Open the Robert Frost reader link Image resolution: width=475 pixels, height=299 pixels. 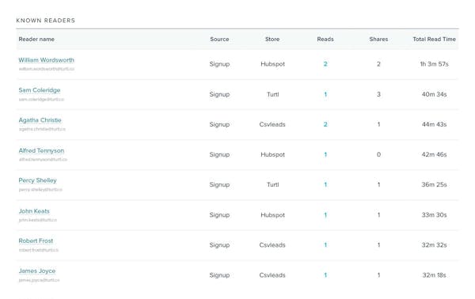(x=36, y=241)
